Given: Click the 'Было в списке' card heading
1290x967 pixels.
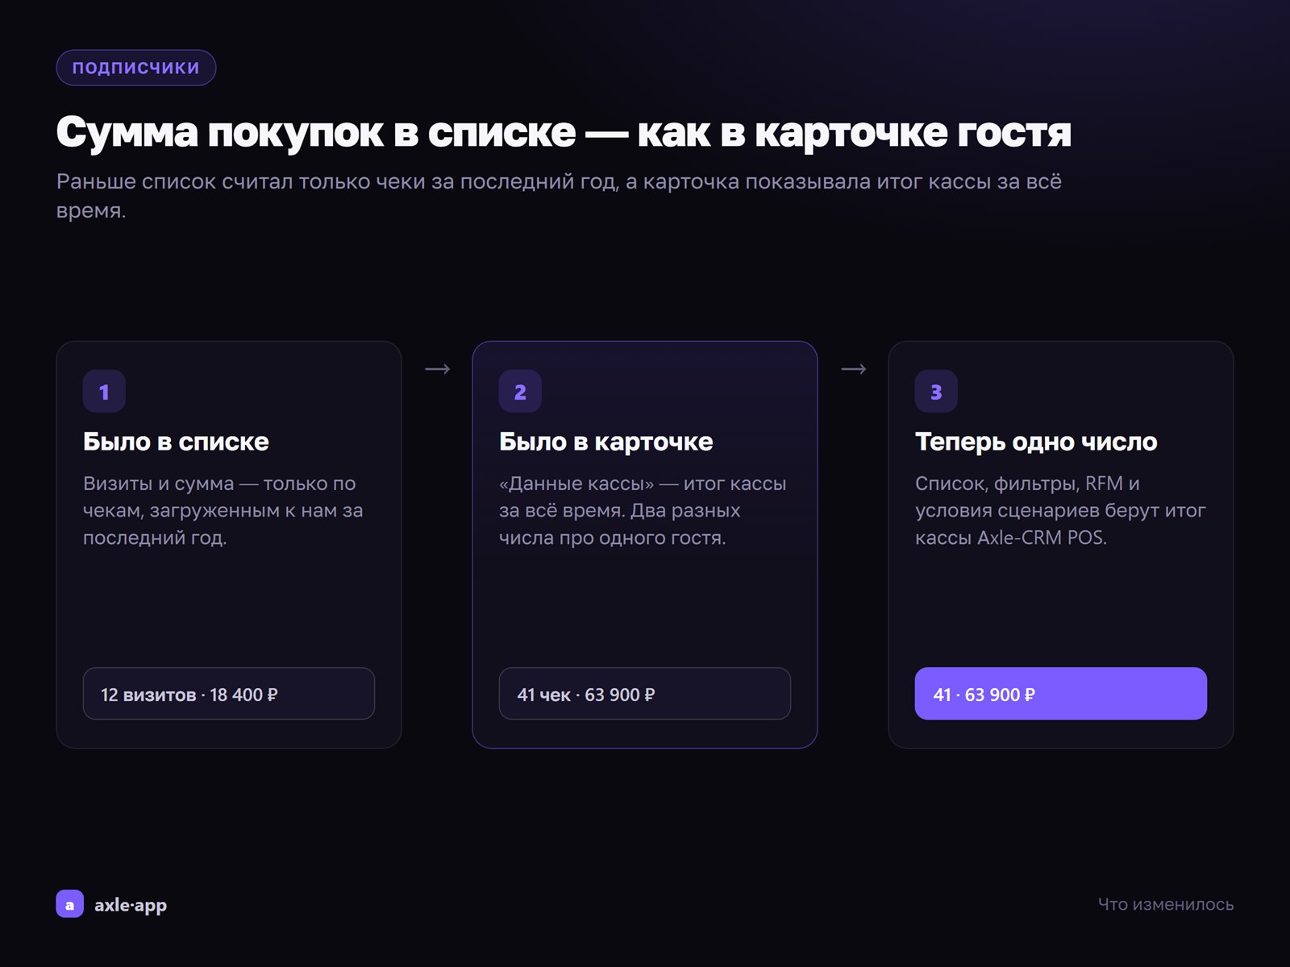Looking at the screenshot, I should click(x=176, y=442).
